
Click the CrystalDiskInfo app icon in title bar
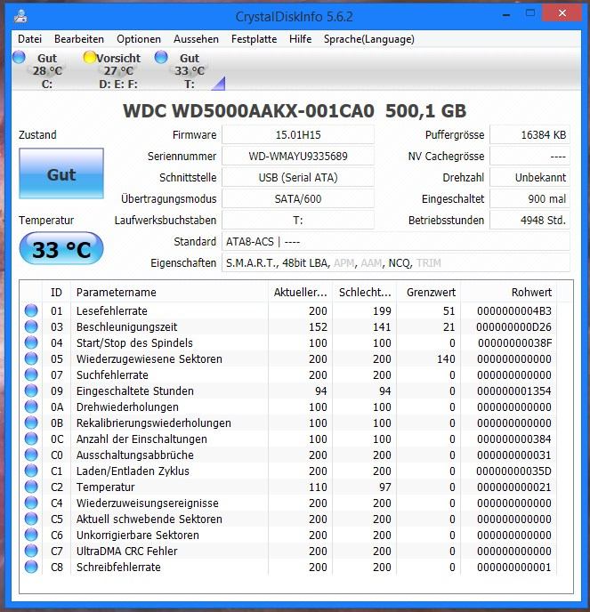click(20, 16)
